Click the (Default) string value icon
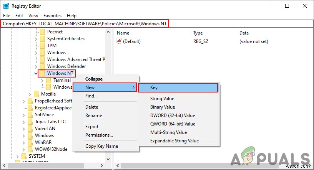 point(119,41)
